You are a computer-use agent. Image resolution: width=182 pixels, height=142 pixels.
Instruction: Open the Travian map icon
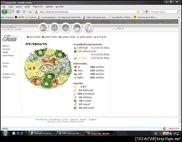66,28
